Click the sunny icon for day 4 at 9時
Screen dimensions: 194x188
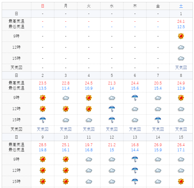89,98
